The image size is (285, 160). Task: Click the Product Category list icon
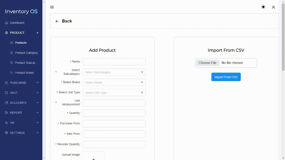click(11, 53)
